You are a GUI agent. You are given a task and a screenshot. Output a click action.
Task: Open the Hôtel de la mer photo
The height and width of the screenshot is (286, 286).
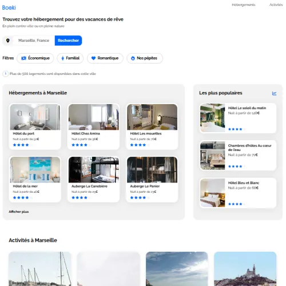tap(35, 170)
